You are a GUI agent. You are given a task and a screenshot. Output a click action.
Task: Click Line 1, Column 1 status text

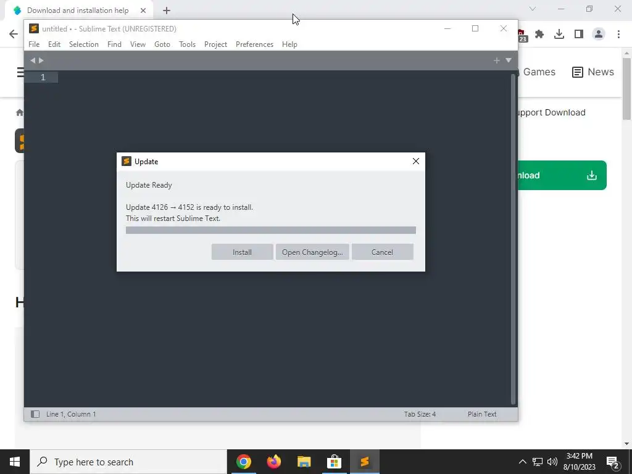71,414
